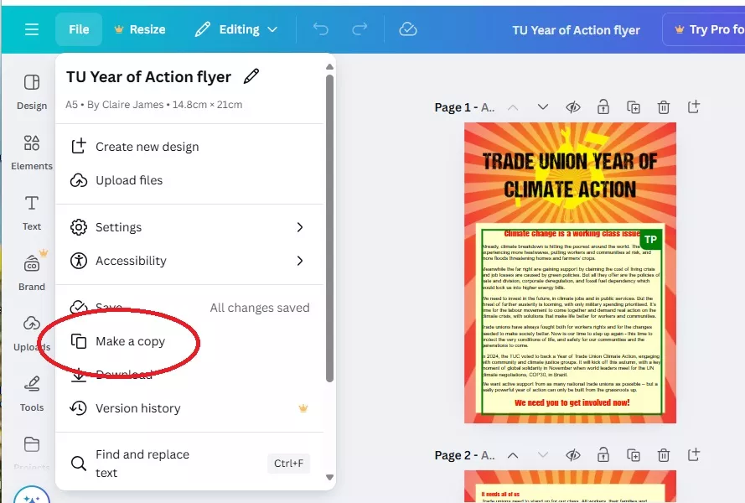Click the undo arrow icon
Screen dimensions: 745x503
320,29
